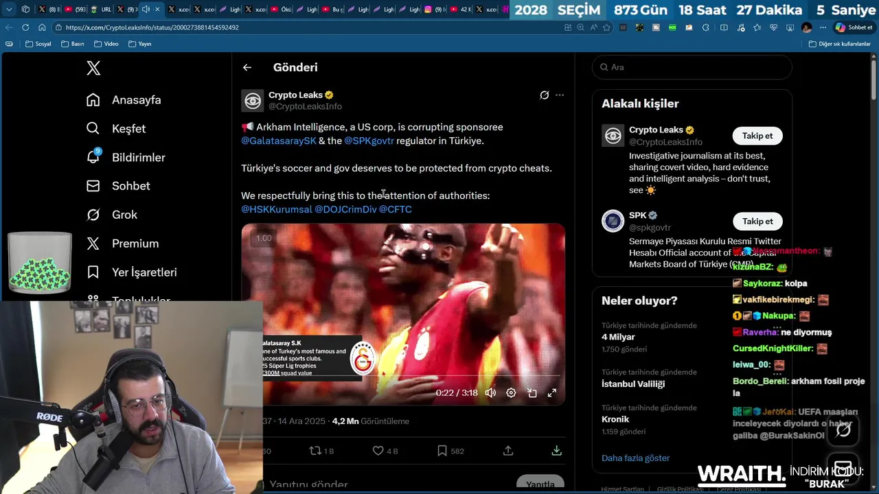The image size is (879, 494).
Task: Open browser settings and more menu
Action: (x=823, y=27)
